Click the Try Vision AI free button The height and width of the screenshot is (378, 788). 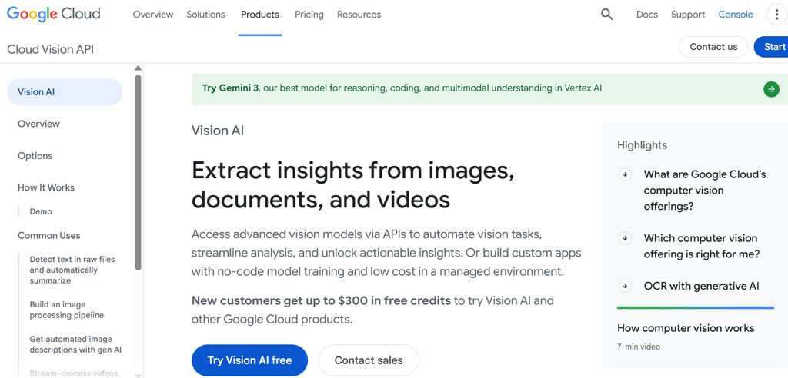(x=250, y=360)
